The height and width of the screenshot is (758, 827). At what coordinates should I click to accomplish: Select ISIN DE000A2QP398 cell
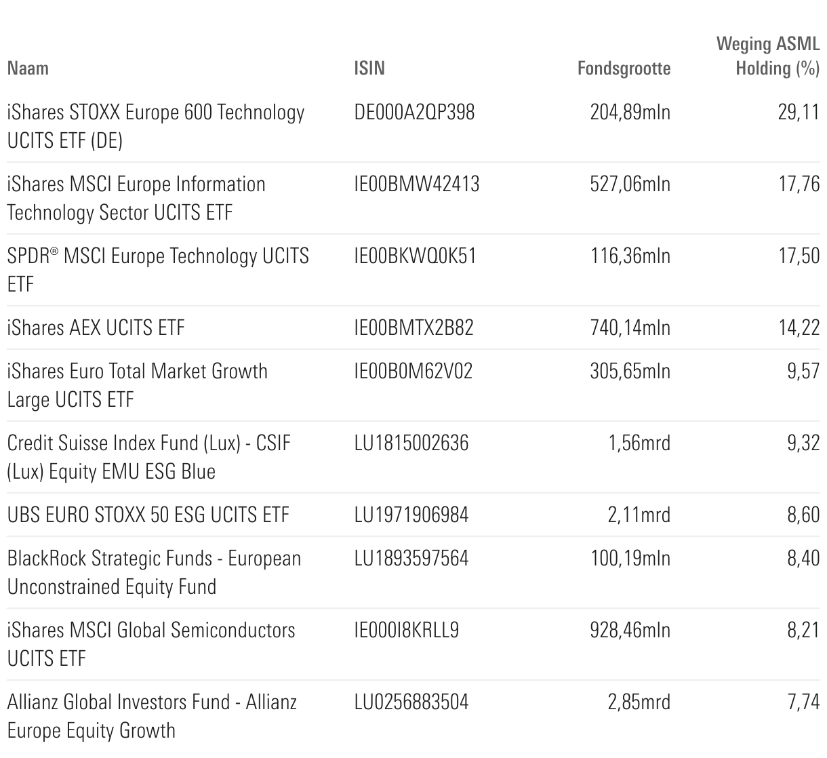414,112
